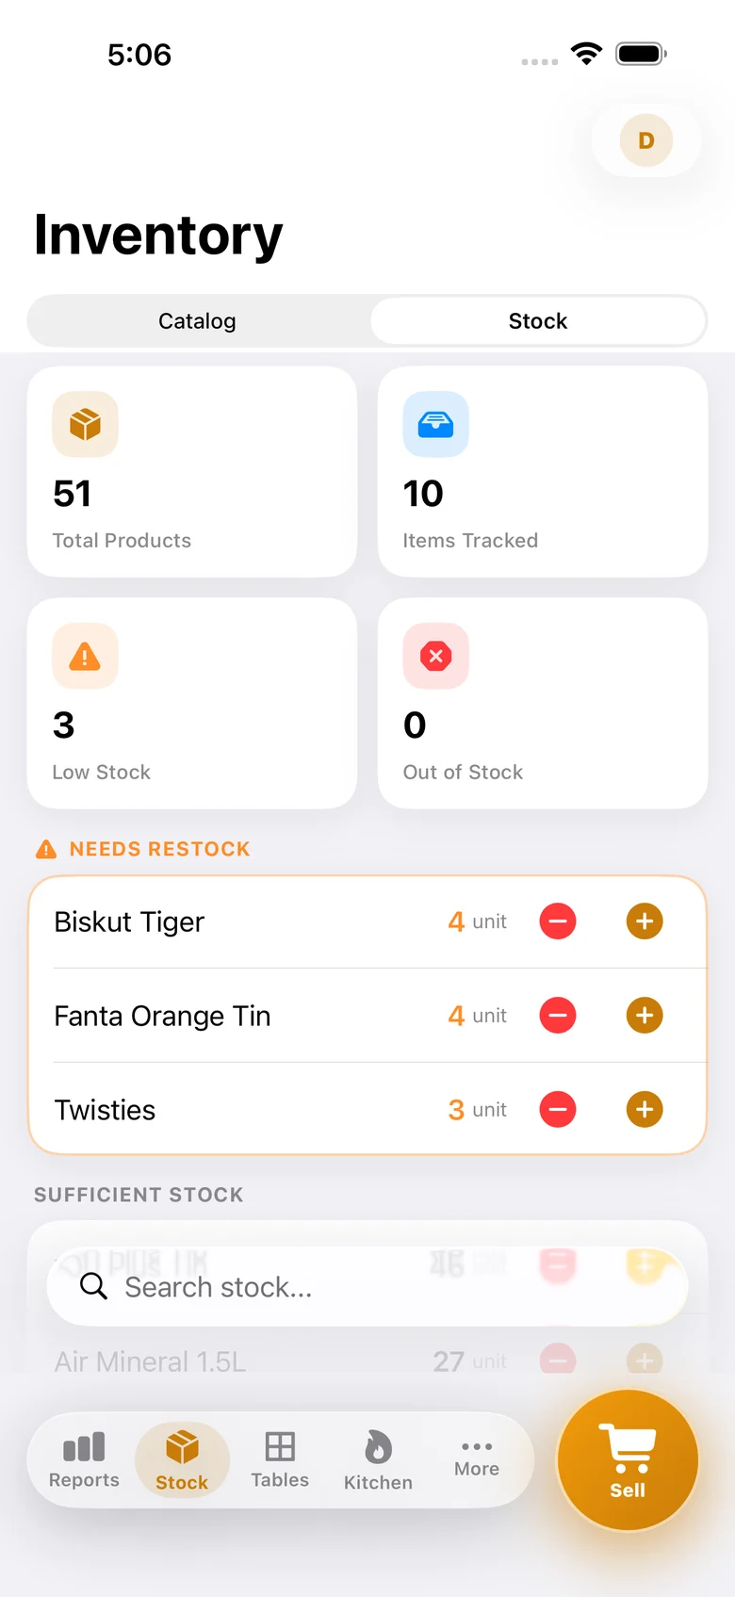
Task: Open the Tables grid icon
Action: (x=280, y=1446)
